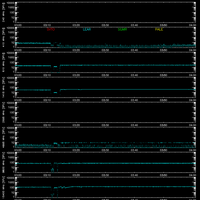
Task: Click 04:00 tick under the 2695 MHz panel
Action: point(192,125)
